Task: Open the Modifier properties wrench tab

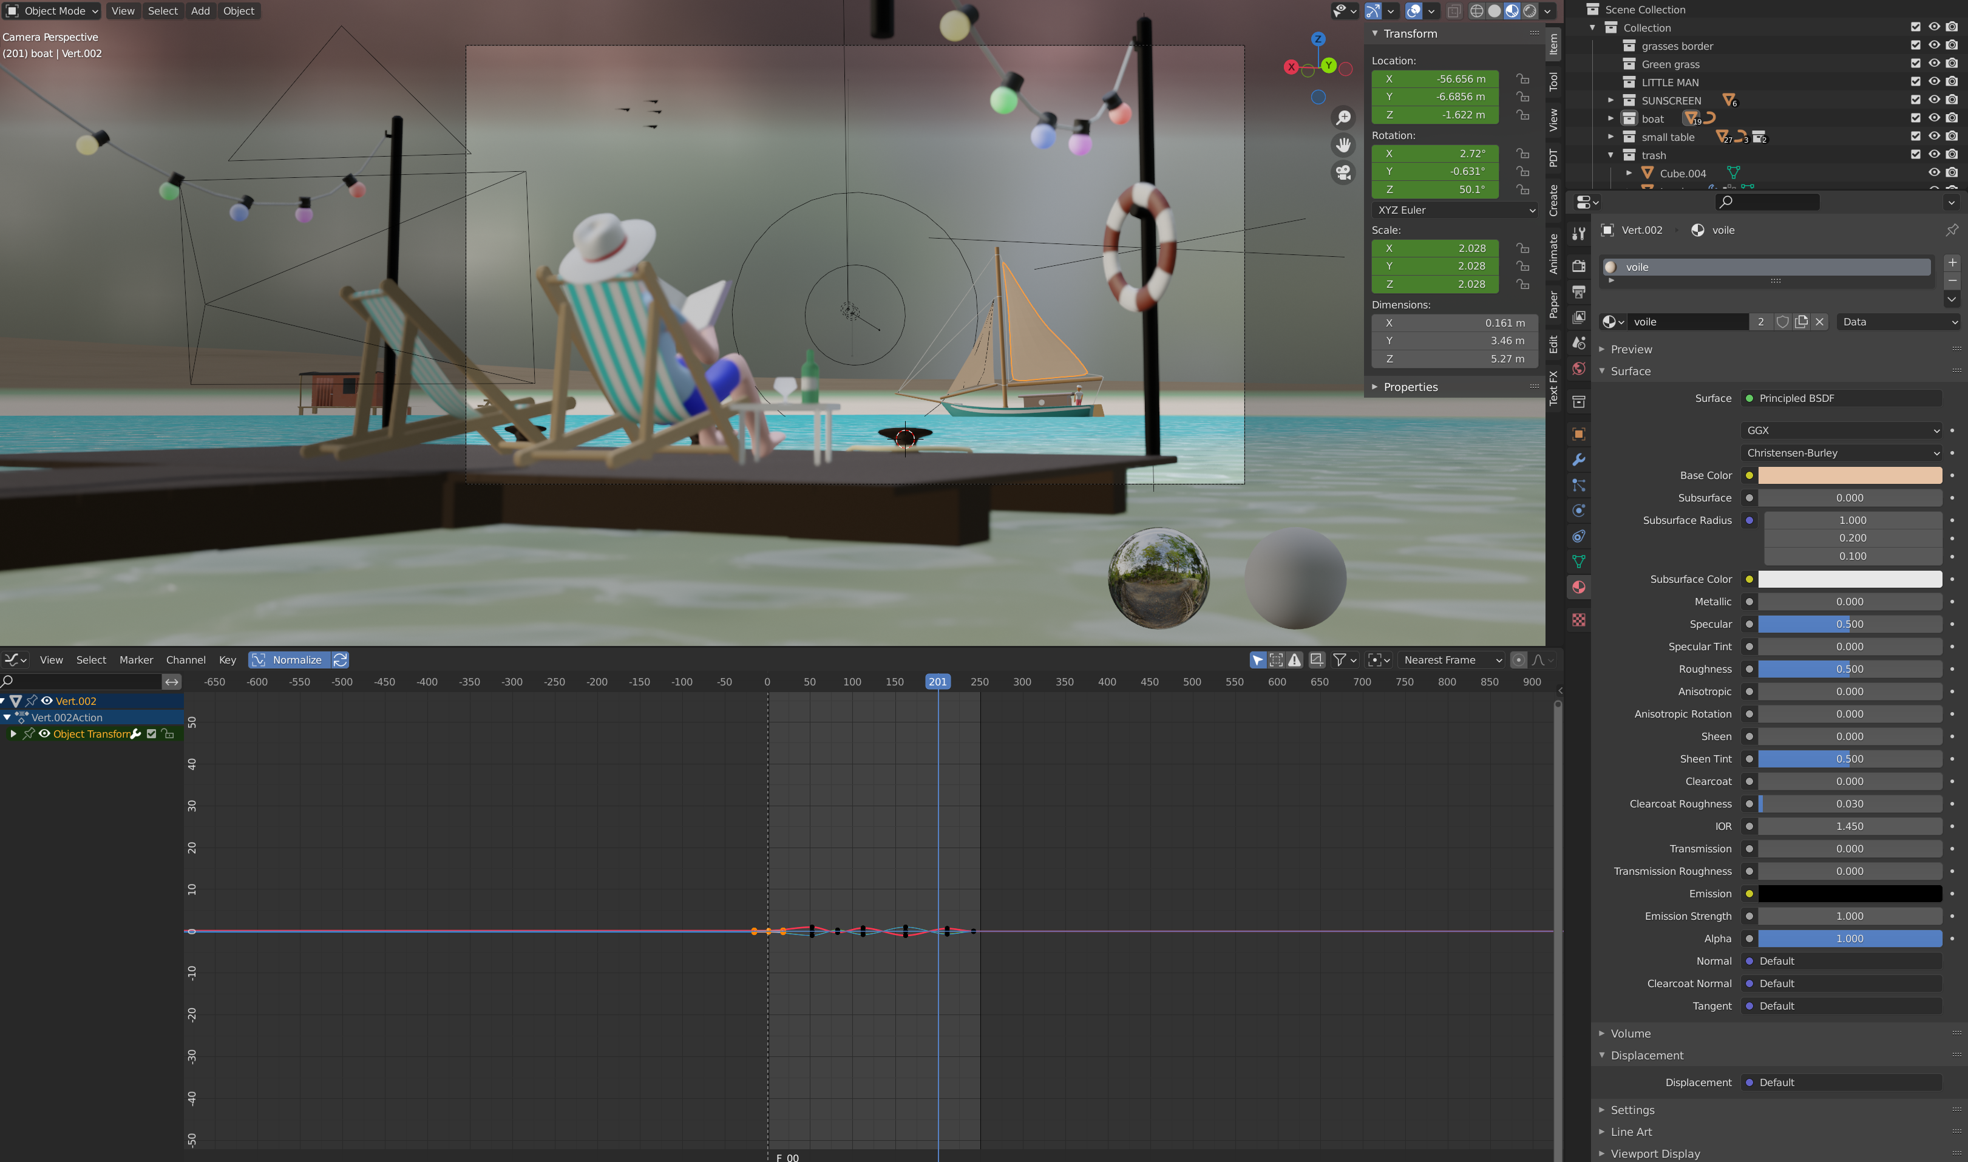Action: click(x=1578, y=460)
